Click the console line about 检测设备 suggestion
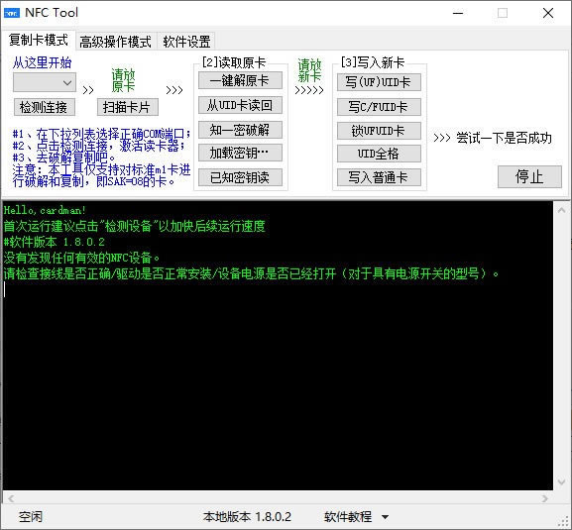572x530 pixels. (x=134, y=226)
